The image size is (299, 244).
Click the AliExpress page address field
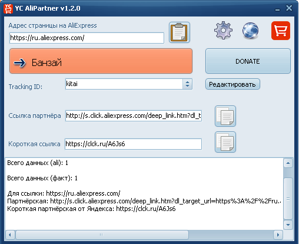87,38
